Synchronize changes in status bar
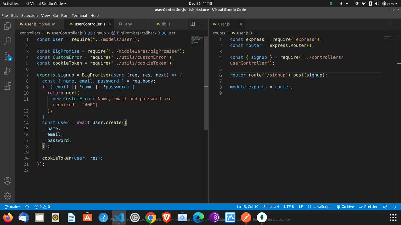The width and height of the screenshot is (401, 225). pyautogui.click(x=27, y=207)
